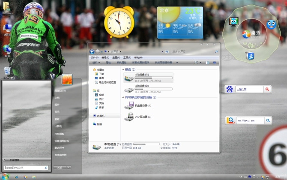Open 帮助和支持 from Start menu

(60, 155)
